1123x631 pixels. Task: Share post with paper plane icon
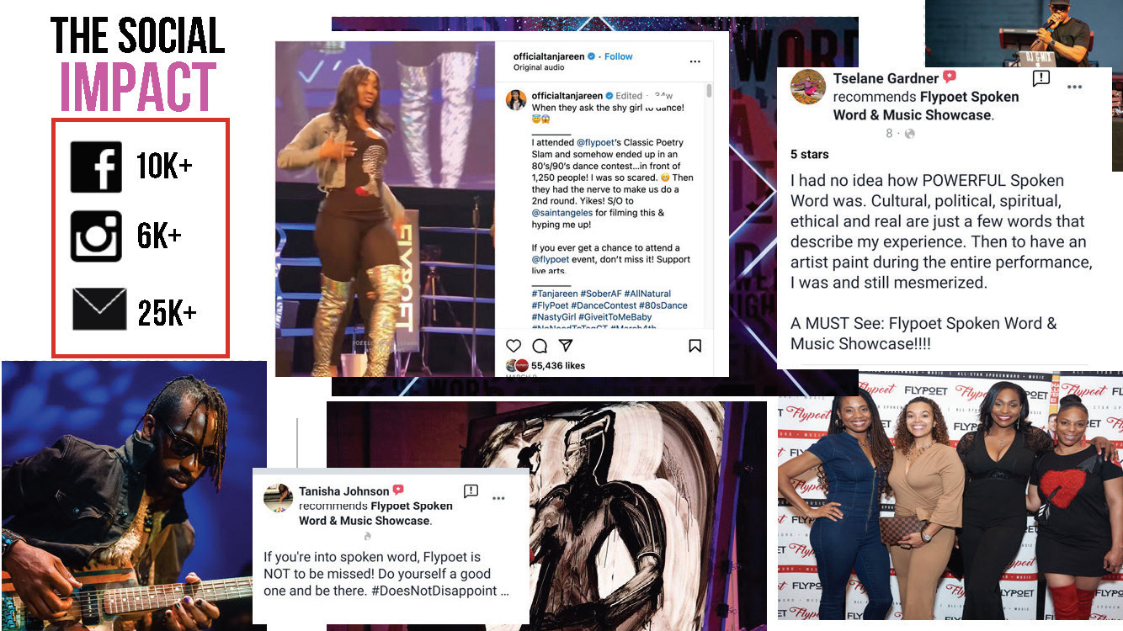(566, 346)
